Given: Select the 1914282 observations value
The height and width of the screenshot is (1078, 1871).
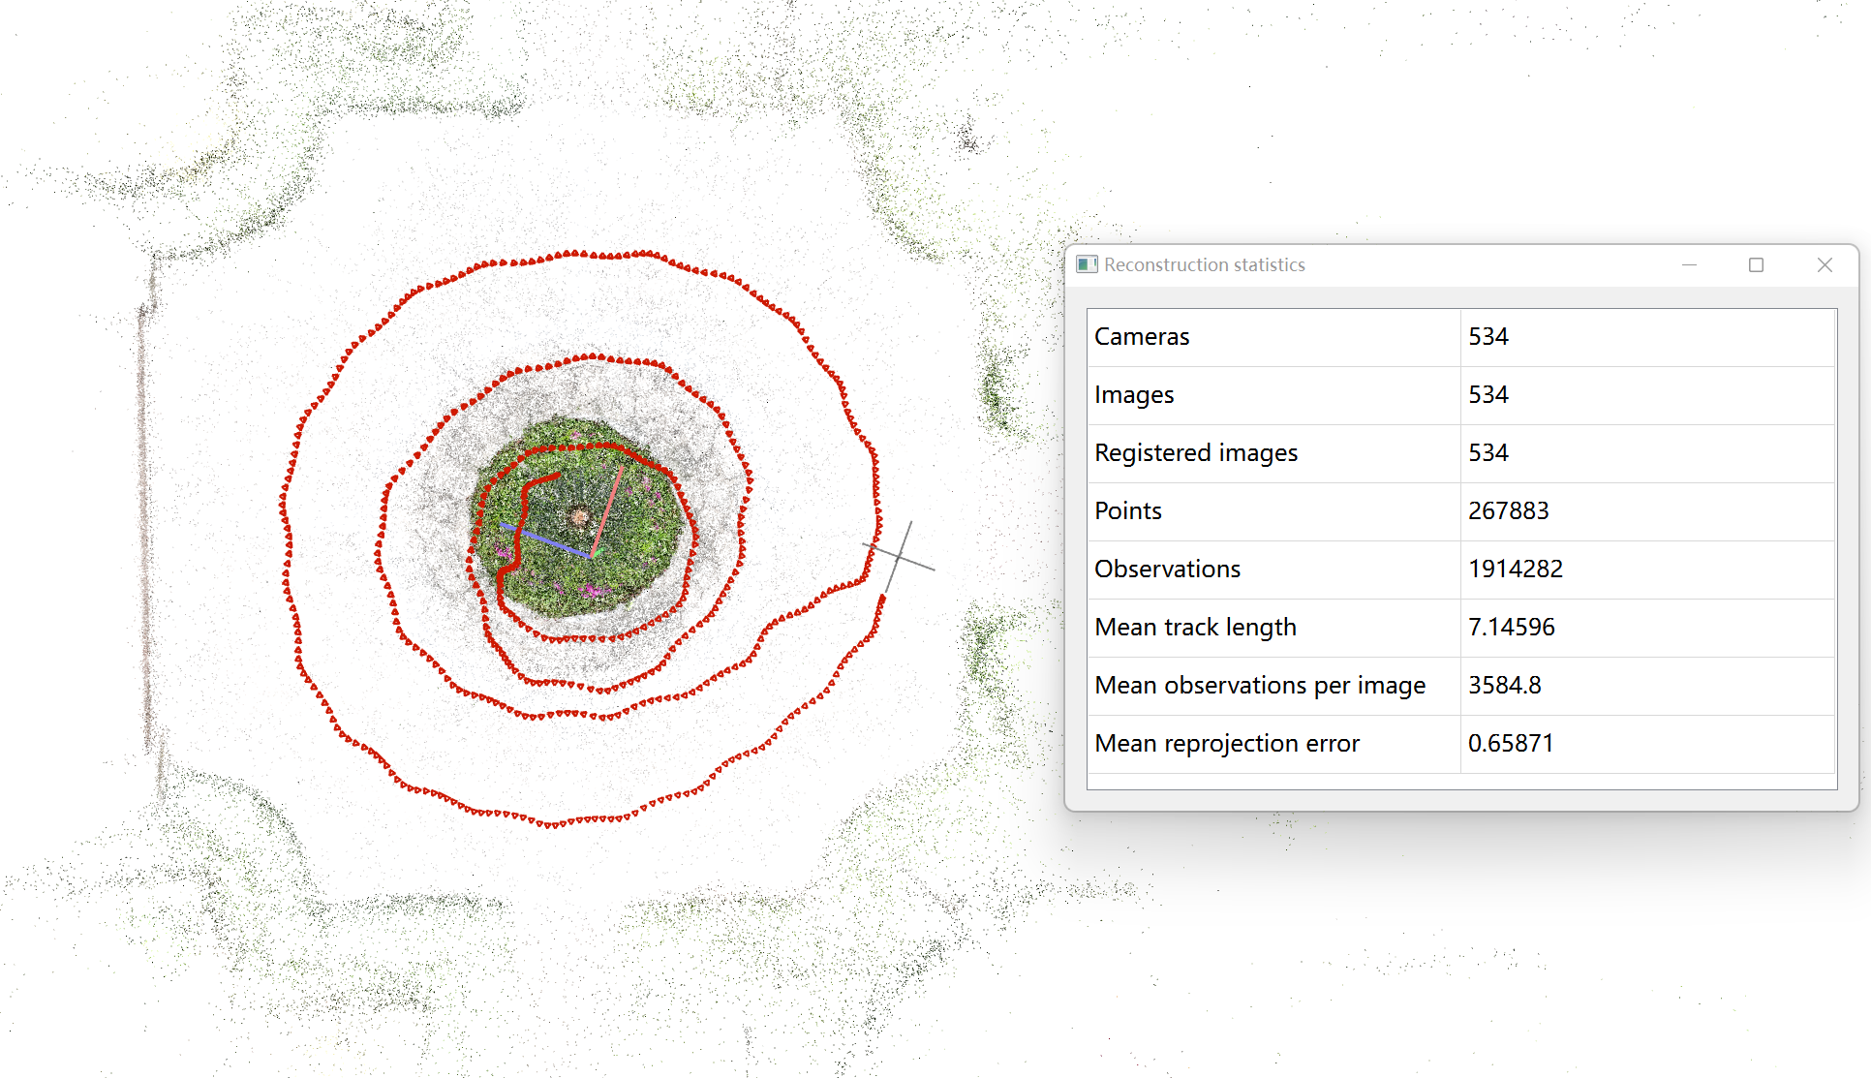Looking at the screenshot, I should pyautogui.click(x=1647, y=570).
